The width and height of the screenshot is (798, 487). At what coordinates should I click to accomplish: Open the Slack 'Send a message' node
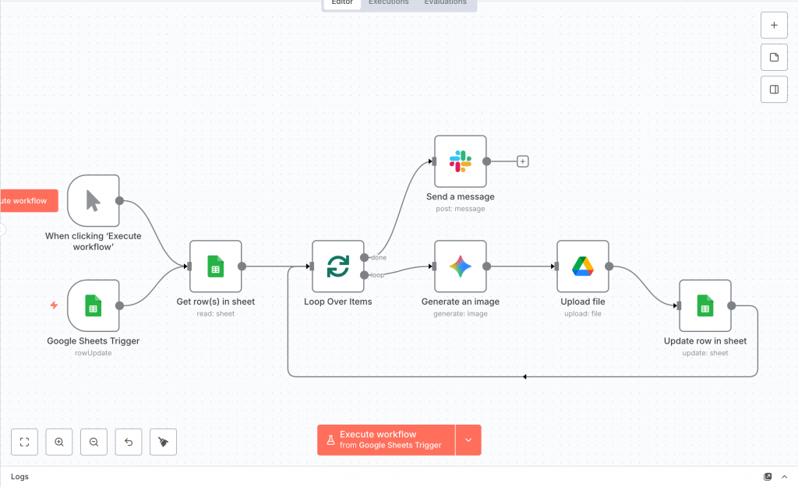[460, 161]
